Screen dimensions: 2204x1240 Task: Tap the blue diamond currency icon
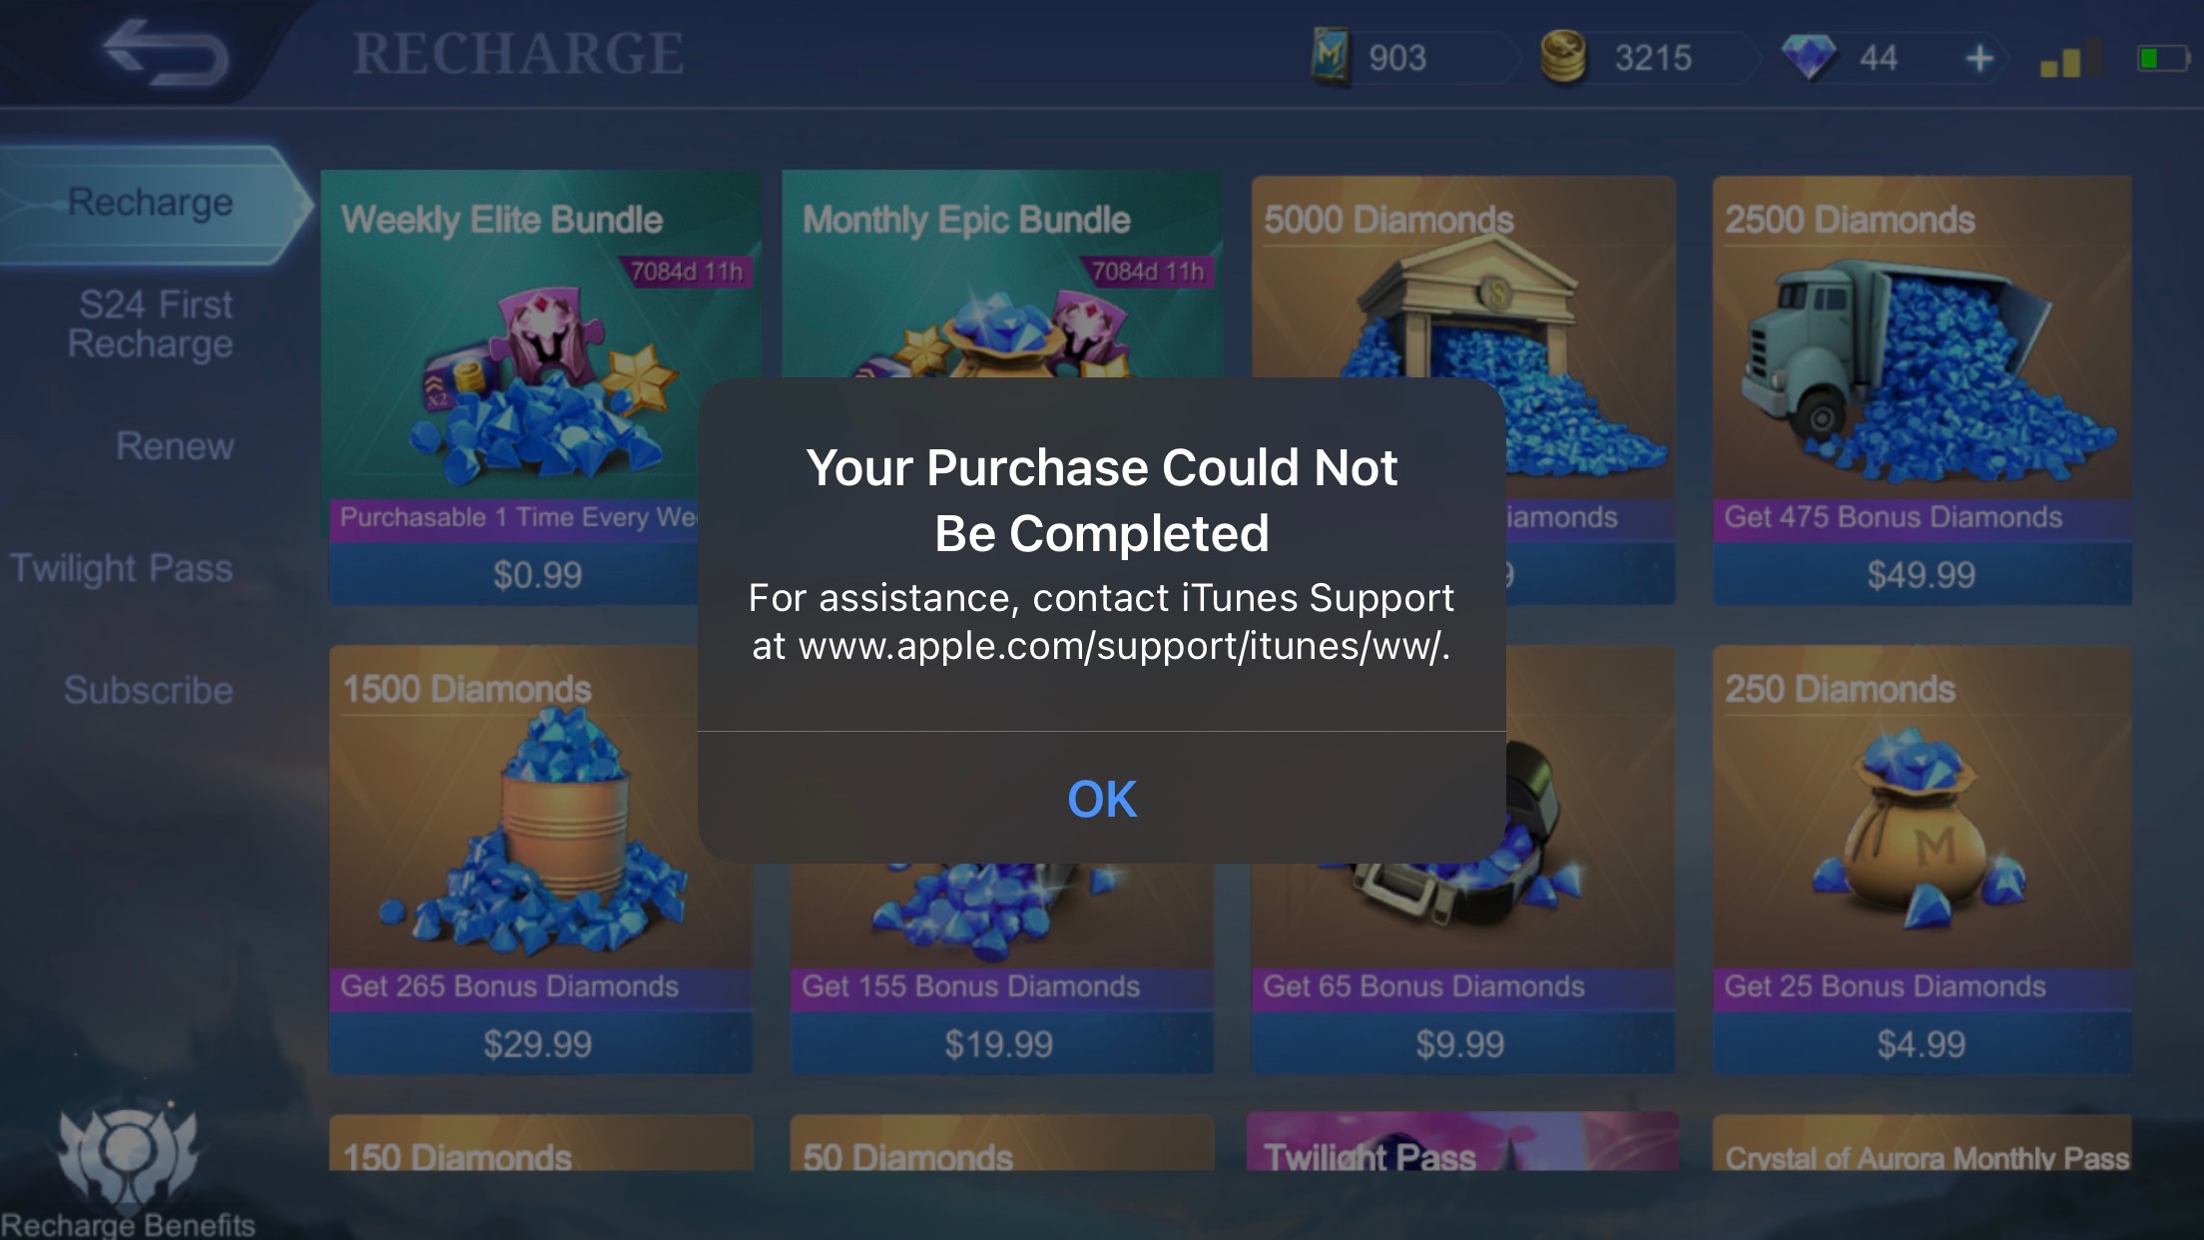(x=1809, y=57)
